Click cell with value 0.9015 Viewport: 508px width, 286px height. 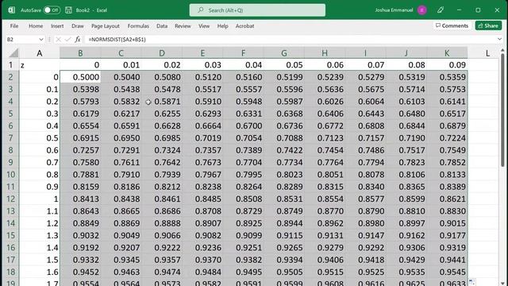pos(447,223)
